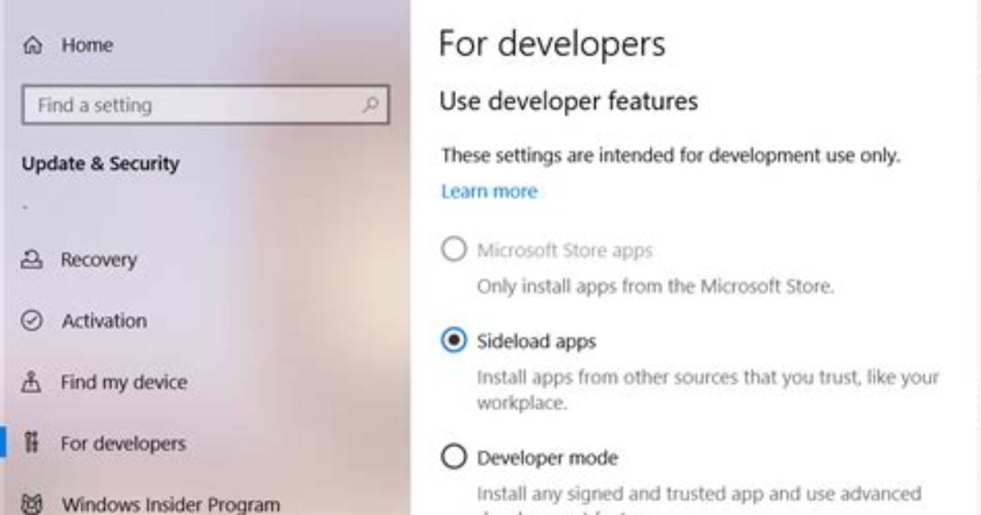This screenshot has width=981, height=515.
Task: Select the Microsoft Store apps radio button
Action: 454,249
